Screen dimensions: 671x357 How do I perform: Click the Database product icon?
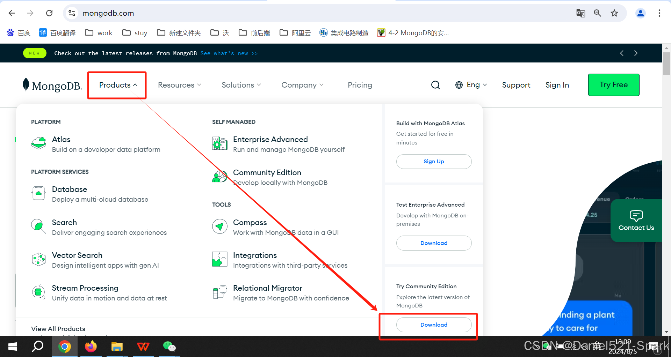pos(38,193)
